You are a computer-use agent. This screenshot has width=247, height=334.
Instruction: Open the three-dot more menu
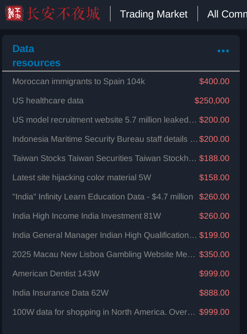click(223, 51)
